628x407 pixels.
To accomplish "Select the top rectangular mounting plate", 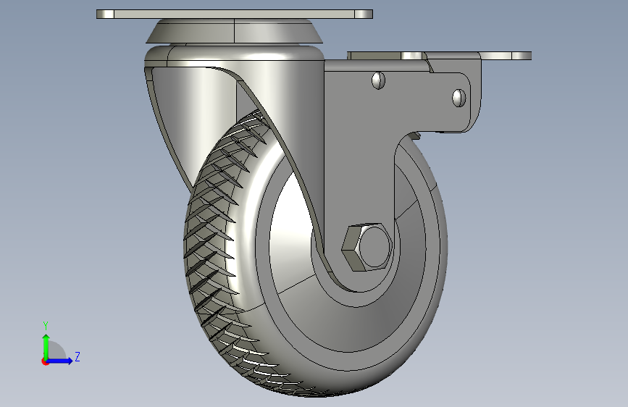I will [x=235, y=14].
